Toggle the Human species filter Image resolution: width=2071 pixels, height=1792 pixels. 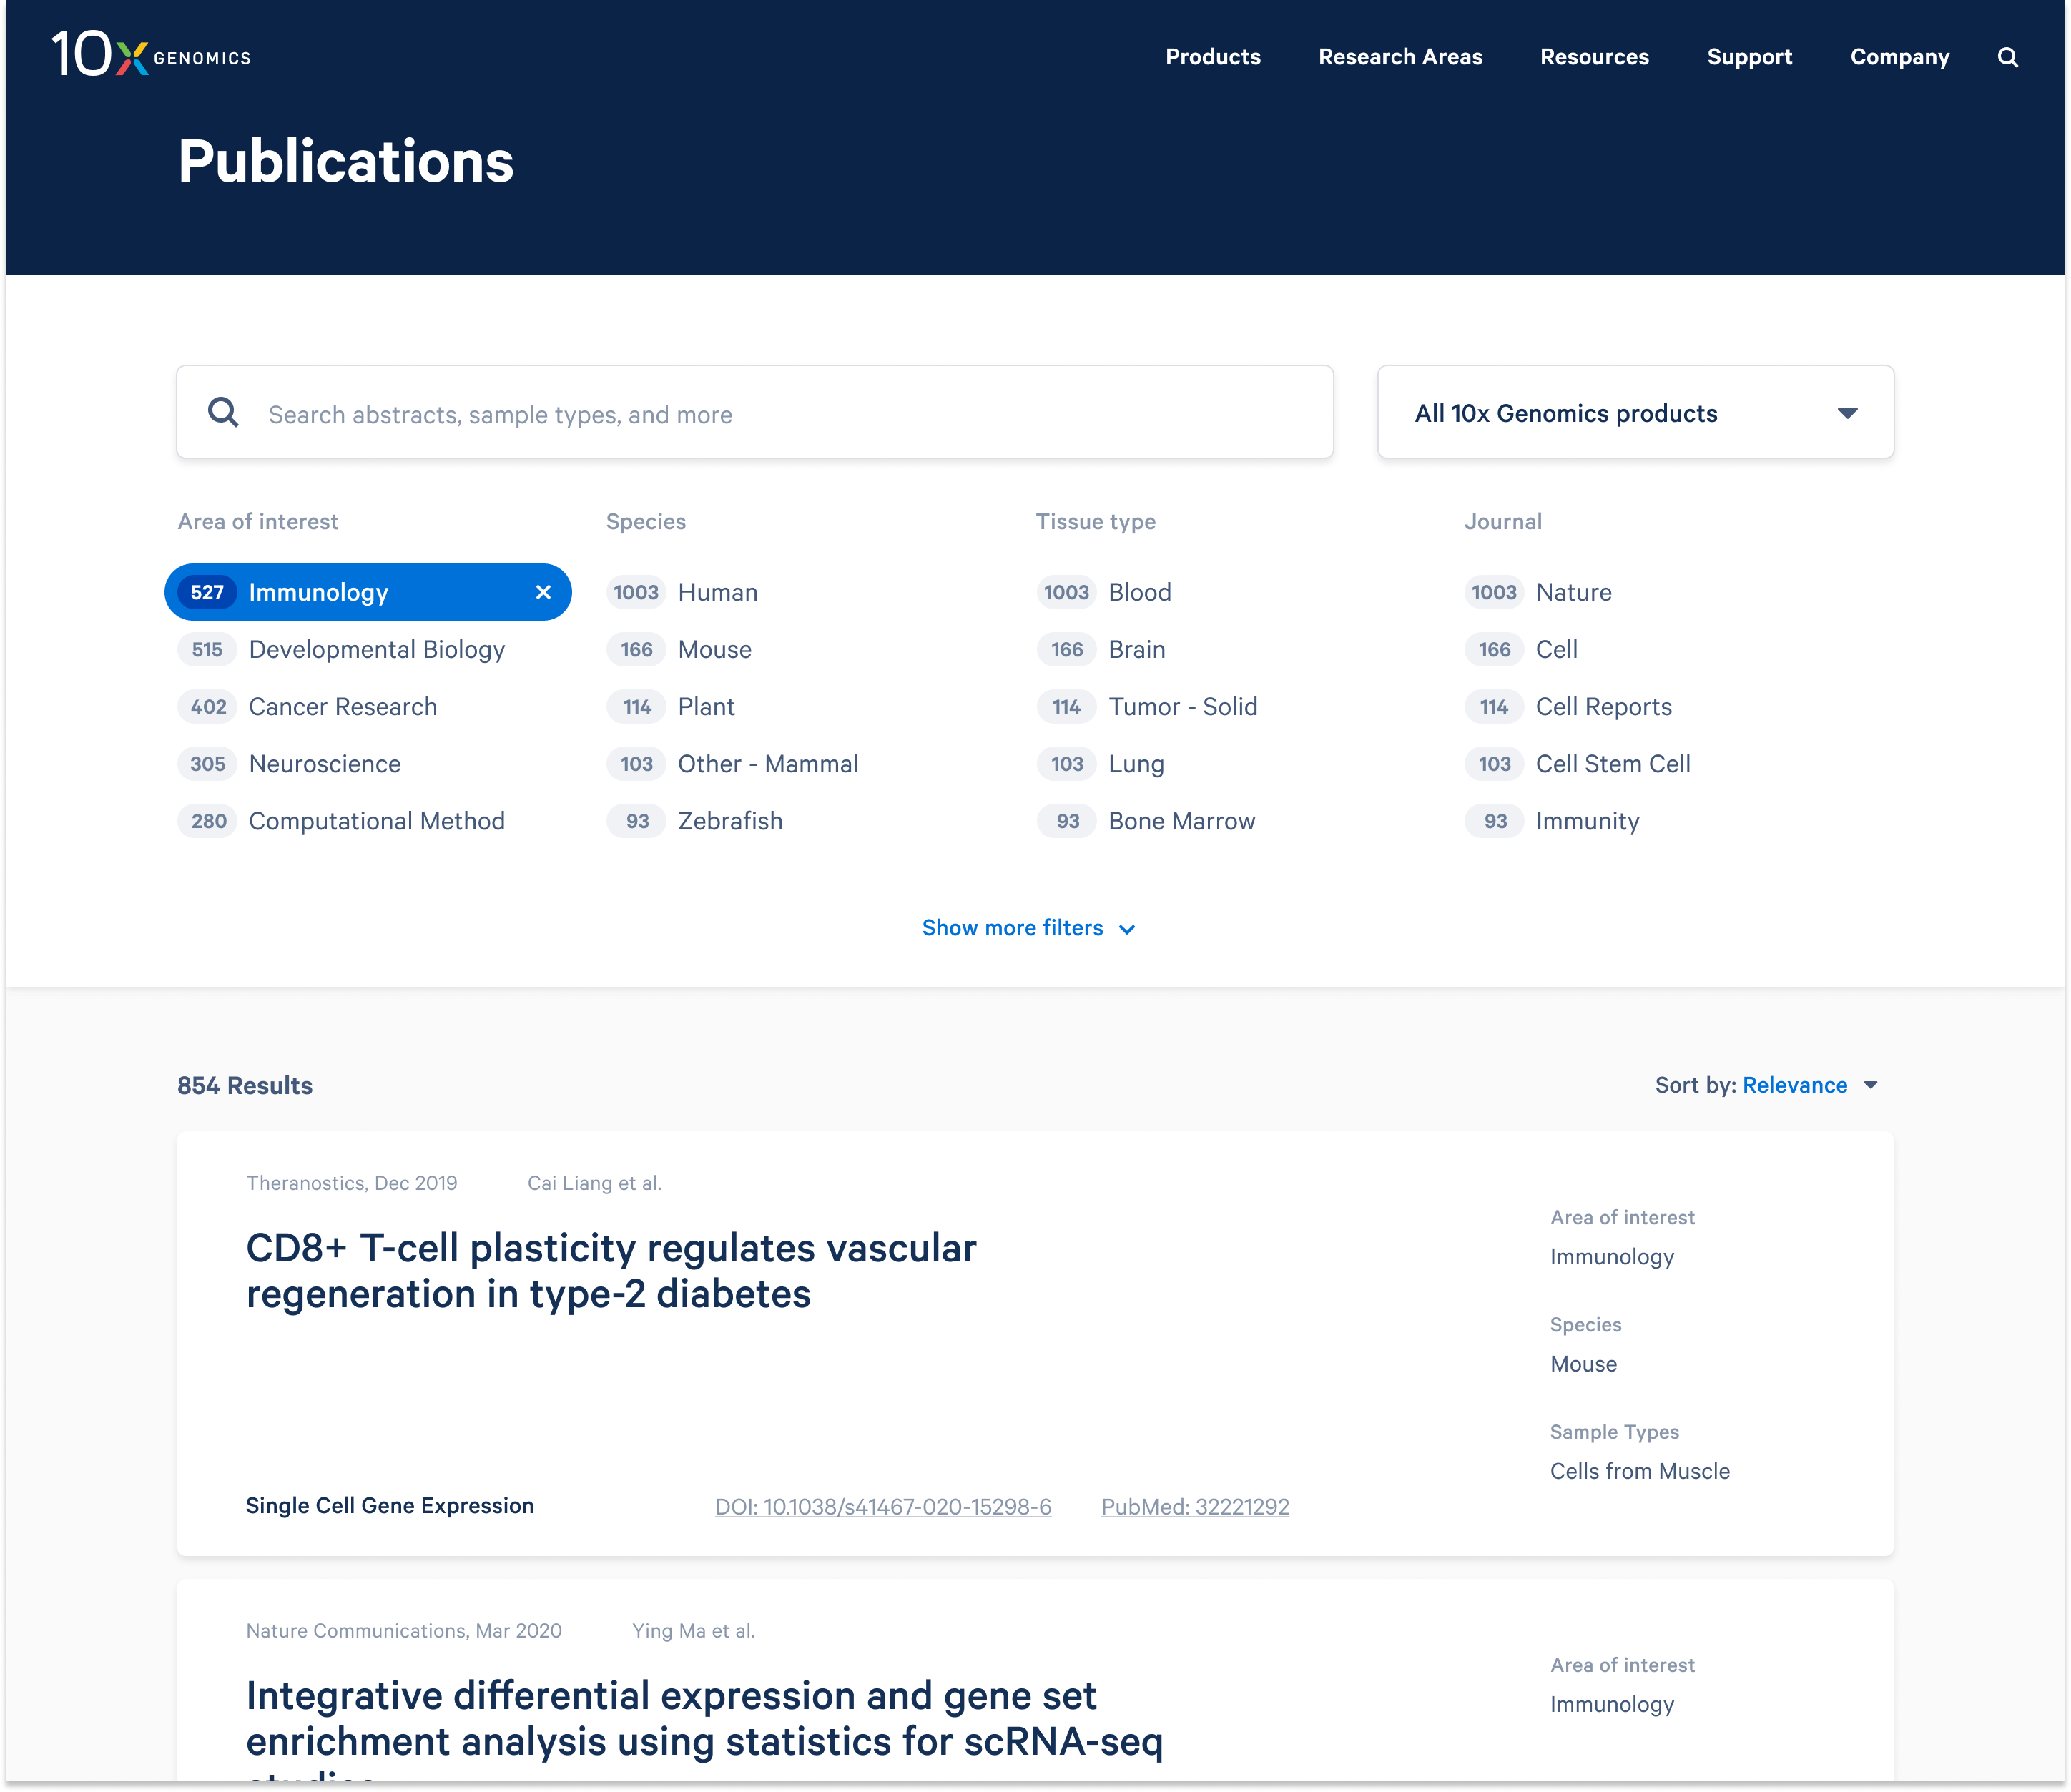(x=717, y=592)
